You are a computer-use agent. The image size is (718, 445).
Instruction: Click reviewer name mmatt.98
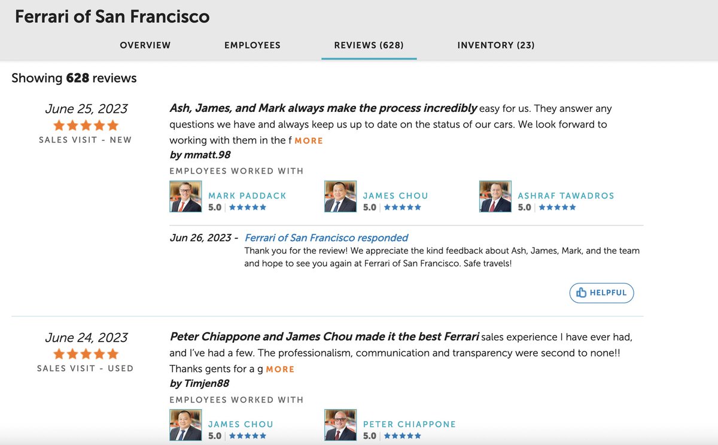point(208,155)
